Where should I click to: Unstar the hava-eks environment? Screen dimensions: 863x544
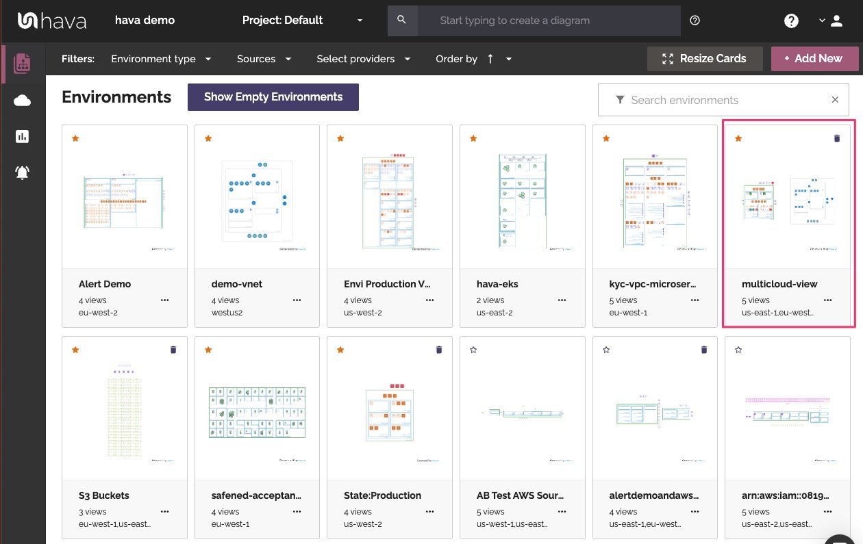pyautogui.click(x=473, y=138)
